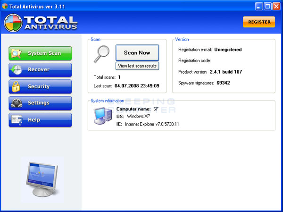
Task: Select the 'Unregistered' registration e-mail value
Action: pos(228,50)
